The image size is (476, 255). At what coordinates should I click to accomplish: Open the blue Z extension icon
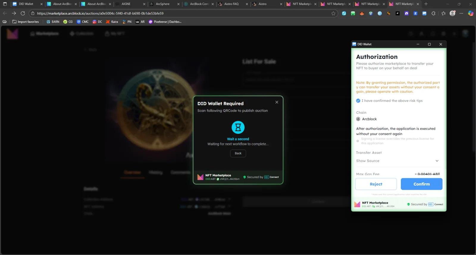(x=415, y=13)
